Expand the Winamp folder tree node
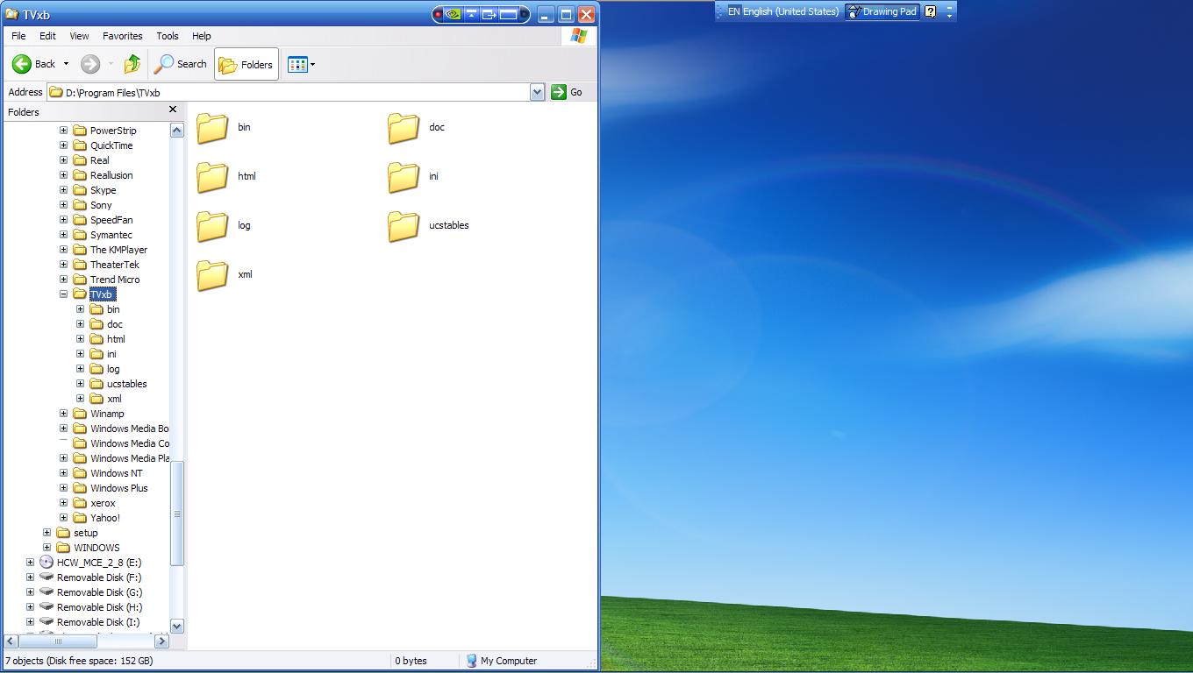Screen dimensions: 1193x673 coord(63,414)
